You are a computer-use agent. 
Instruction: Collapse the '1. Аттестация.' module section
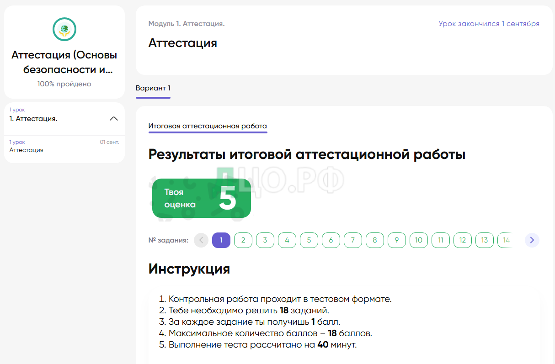[114, 119]
